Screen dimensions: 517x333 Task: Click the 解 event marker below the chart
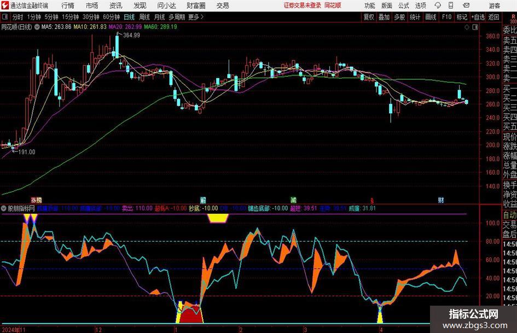click(x=203, y=200)
